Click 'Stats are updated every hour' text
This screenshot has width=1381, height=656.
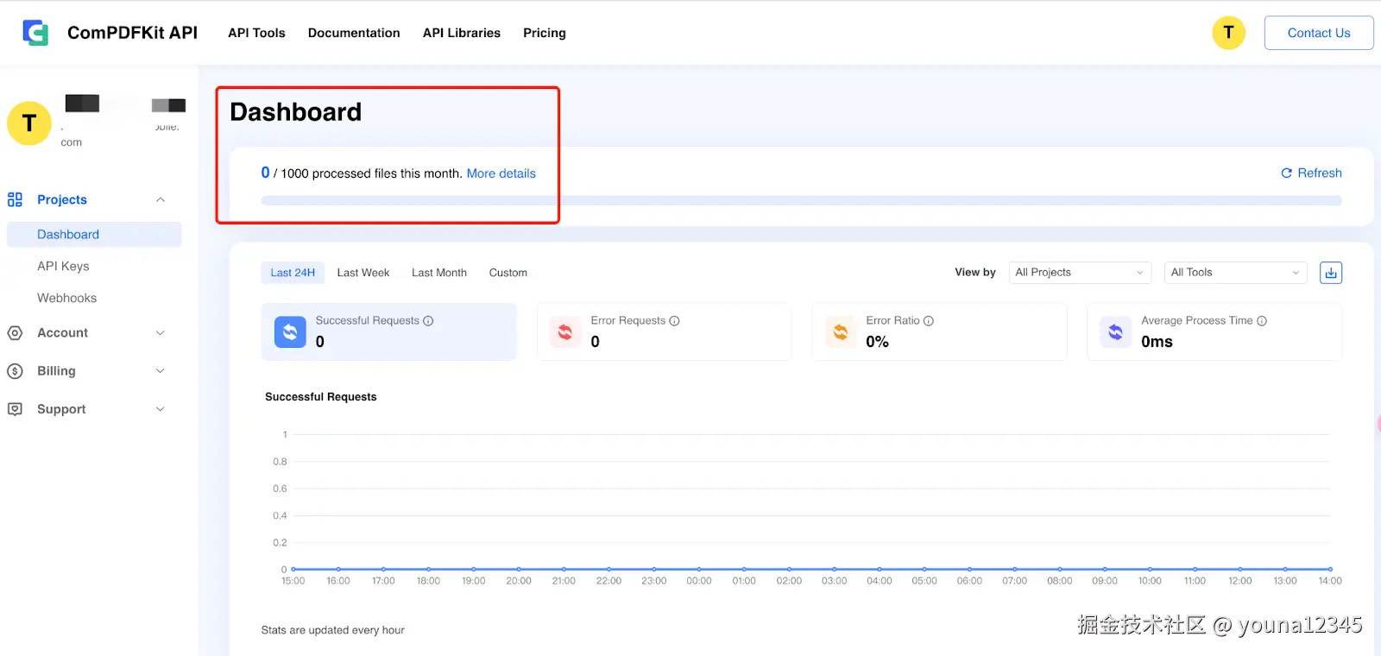tap(333, 630)
